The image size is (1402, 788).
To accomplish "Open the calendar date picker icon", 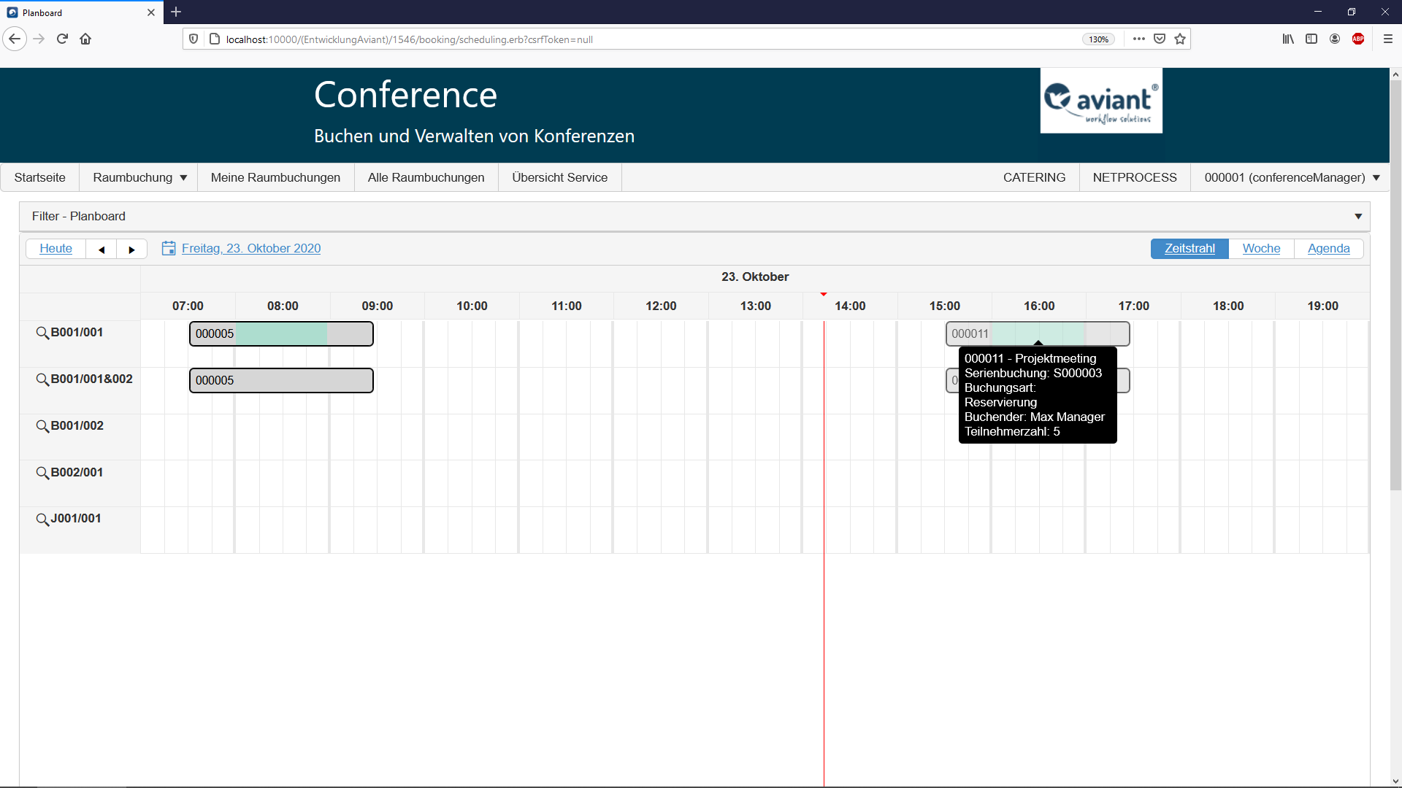I will tap(169, 249).
